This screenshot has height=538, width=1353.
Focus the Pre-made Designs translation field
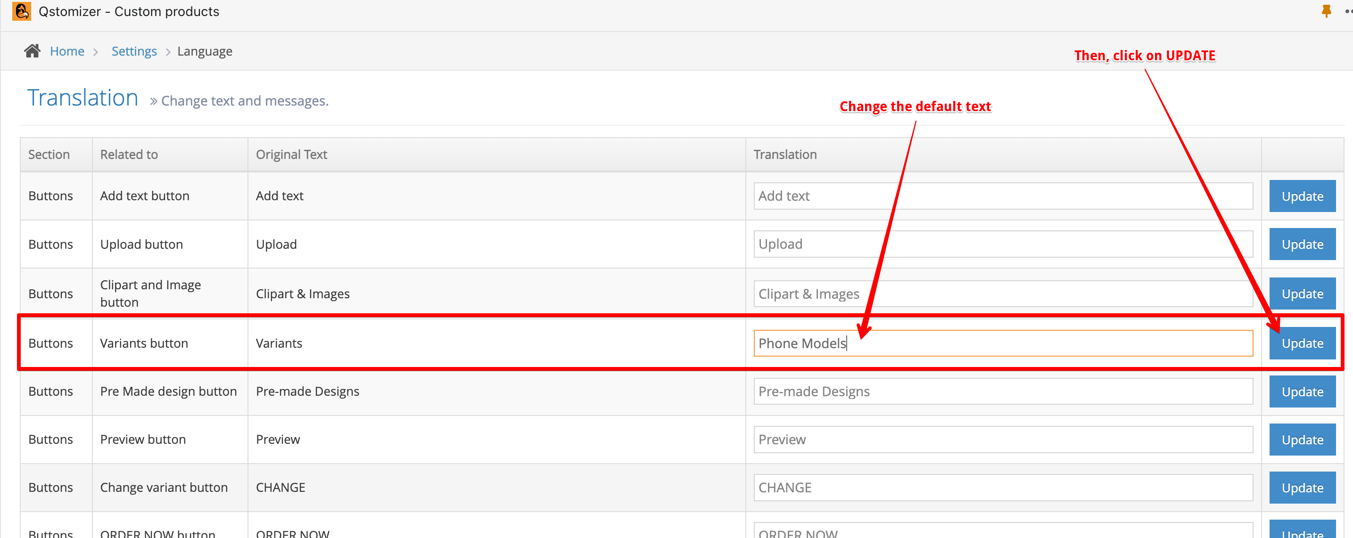tap(1003, 391)
